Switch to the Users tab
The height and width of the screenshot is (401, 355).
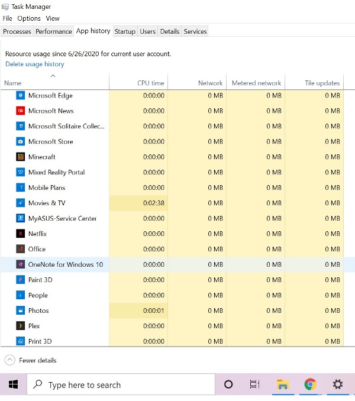(147, 31)
